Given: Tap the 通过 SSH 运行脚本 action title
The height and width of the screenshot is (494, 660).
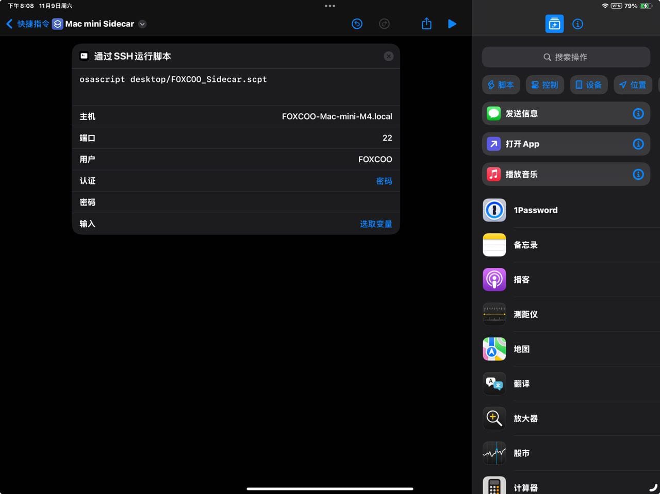Looking at the screenshot, I should pyautogui.click(x=133, y=56).
